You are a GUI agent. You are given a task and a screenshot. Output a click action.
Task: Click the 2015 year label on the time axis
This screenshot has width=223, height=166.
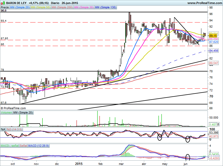79,164
